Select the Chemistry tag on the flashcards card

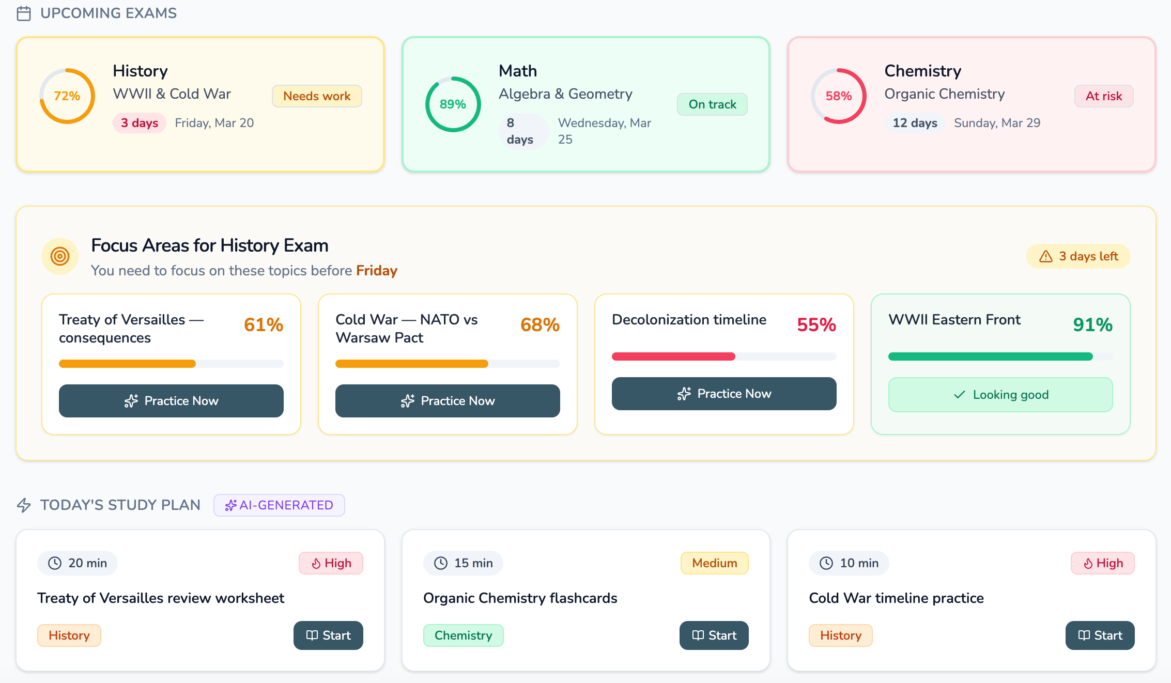(x=463, y=635)
